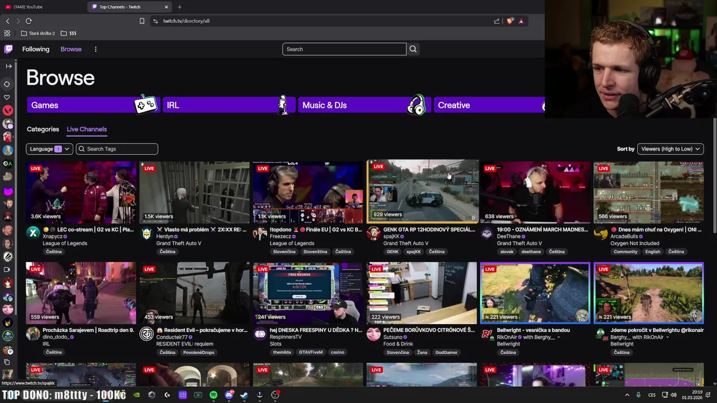Open the Sort by Viewers dropdown
The height and width of the screenshot is (403, 717).
tap(671, 149)
